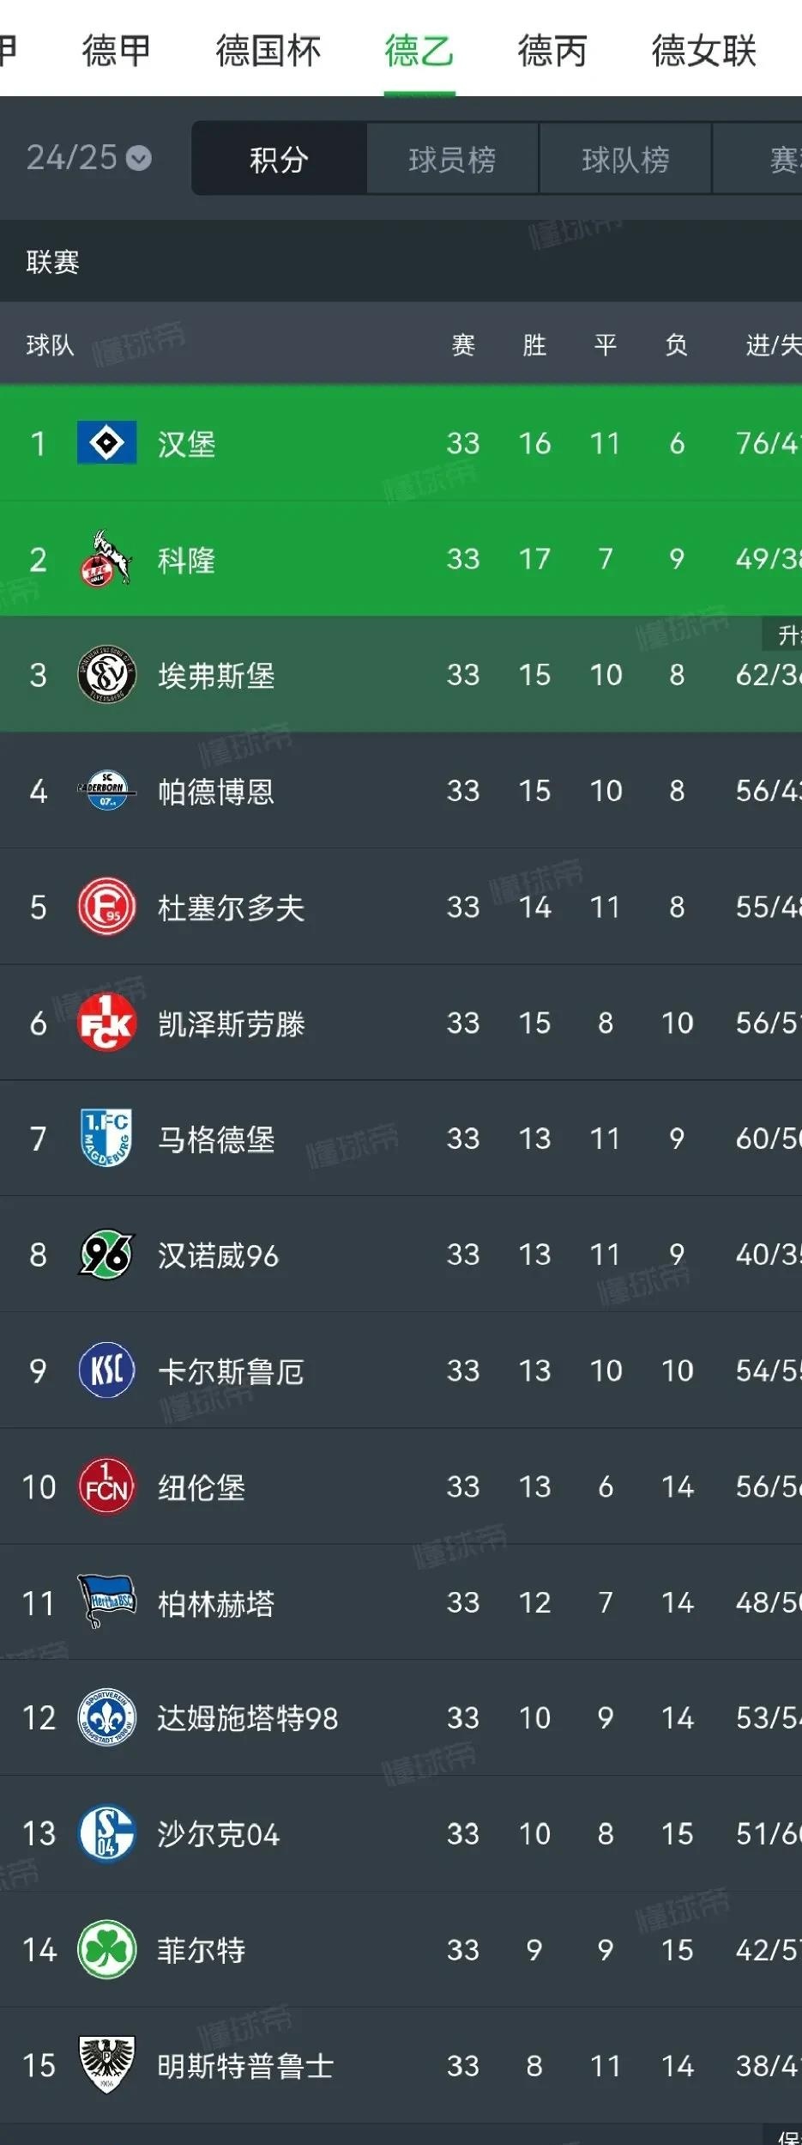Click the Hannover 96 (汉诺威96) logo
This screenshot has height=2145, width=802.
click(x=106, y=1255)
